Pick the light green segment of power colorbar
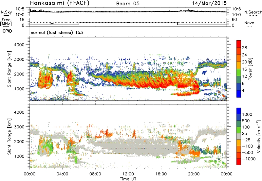Viewport: 262px width, 181px height. click(x=239, y=73)
